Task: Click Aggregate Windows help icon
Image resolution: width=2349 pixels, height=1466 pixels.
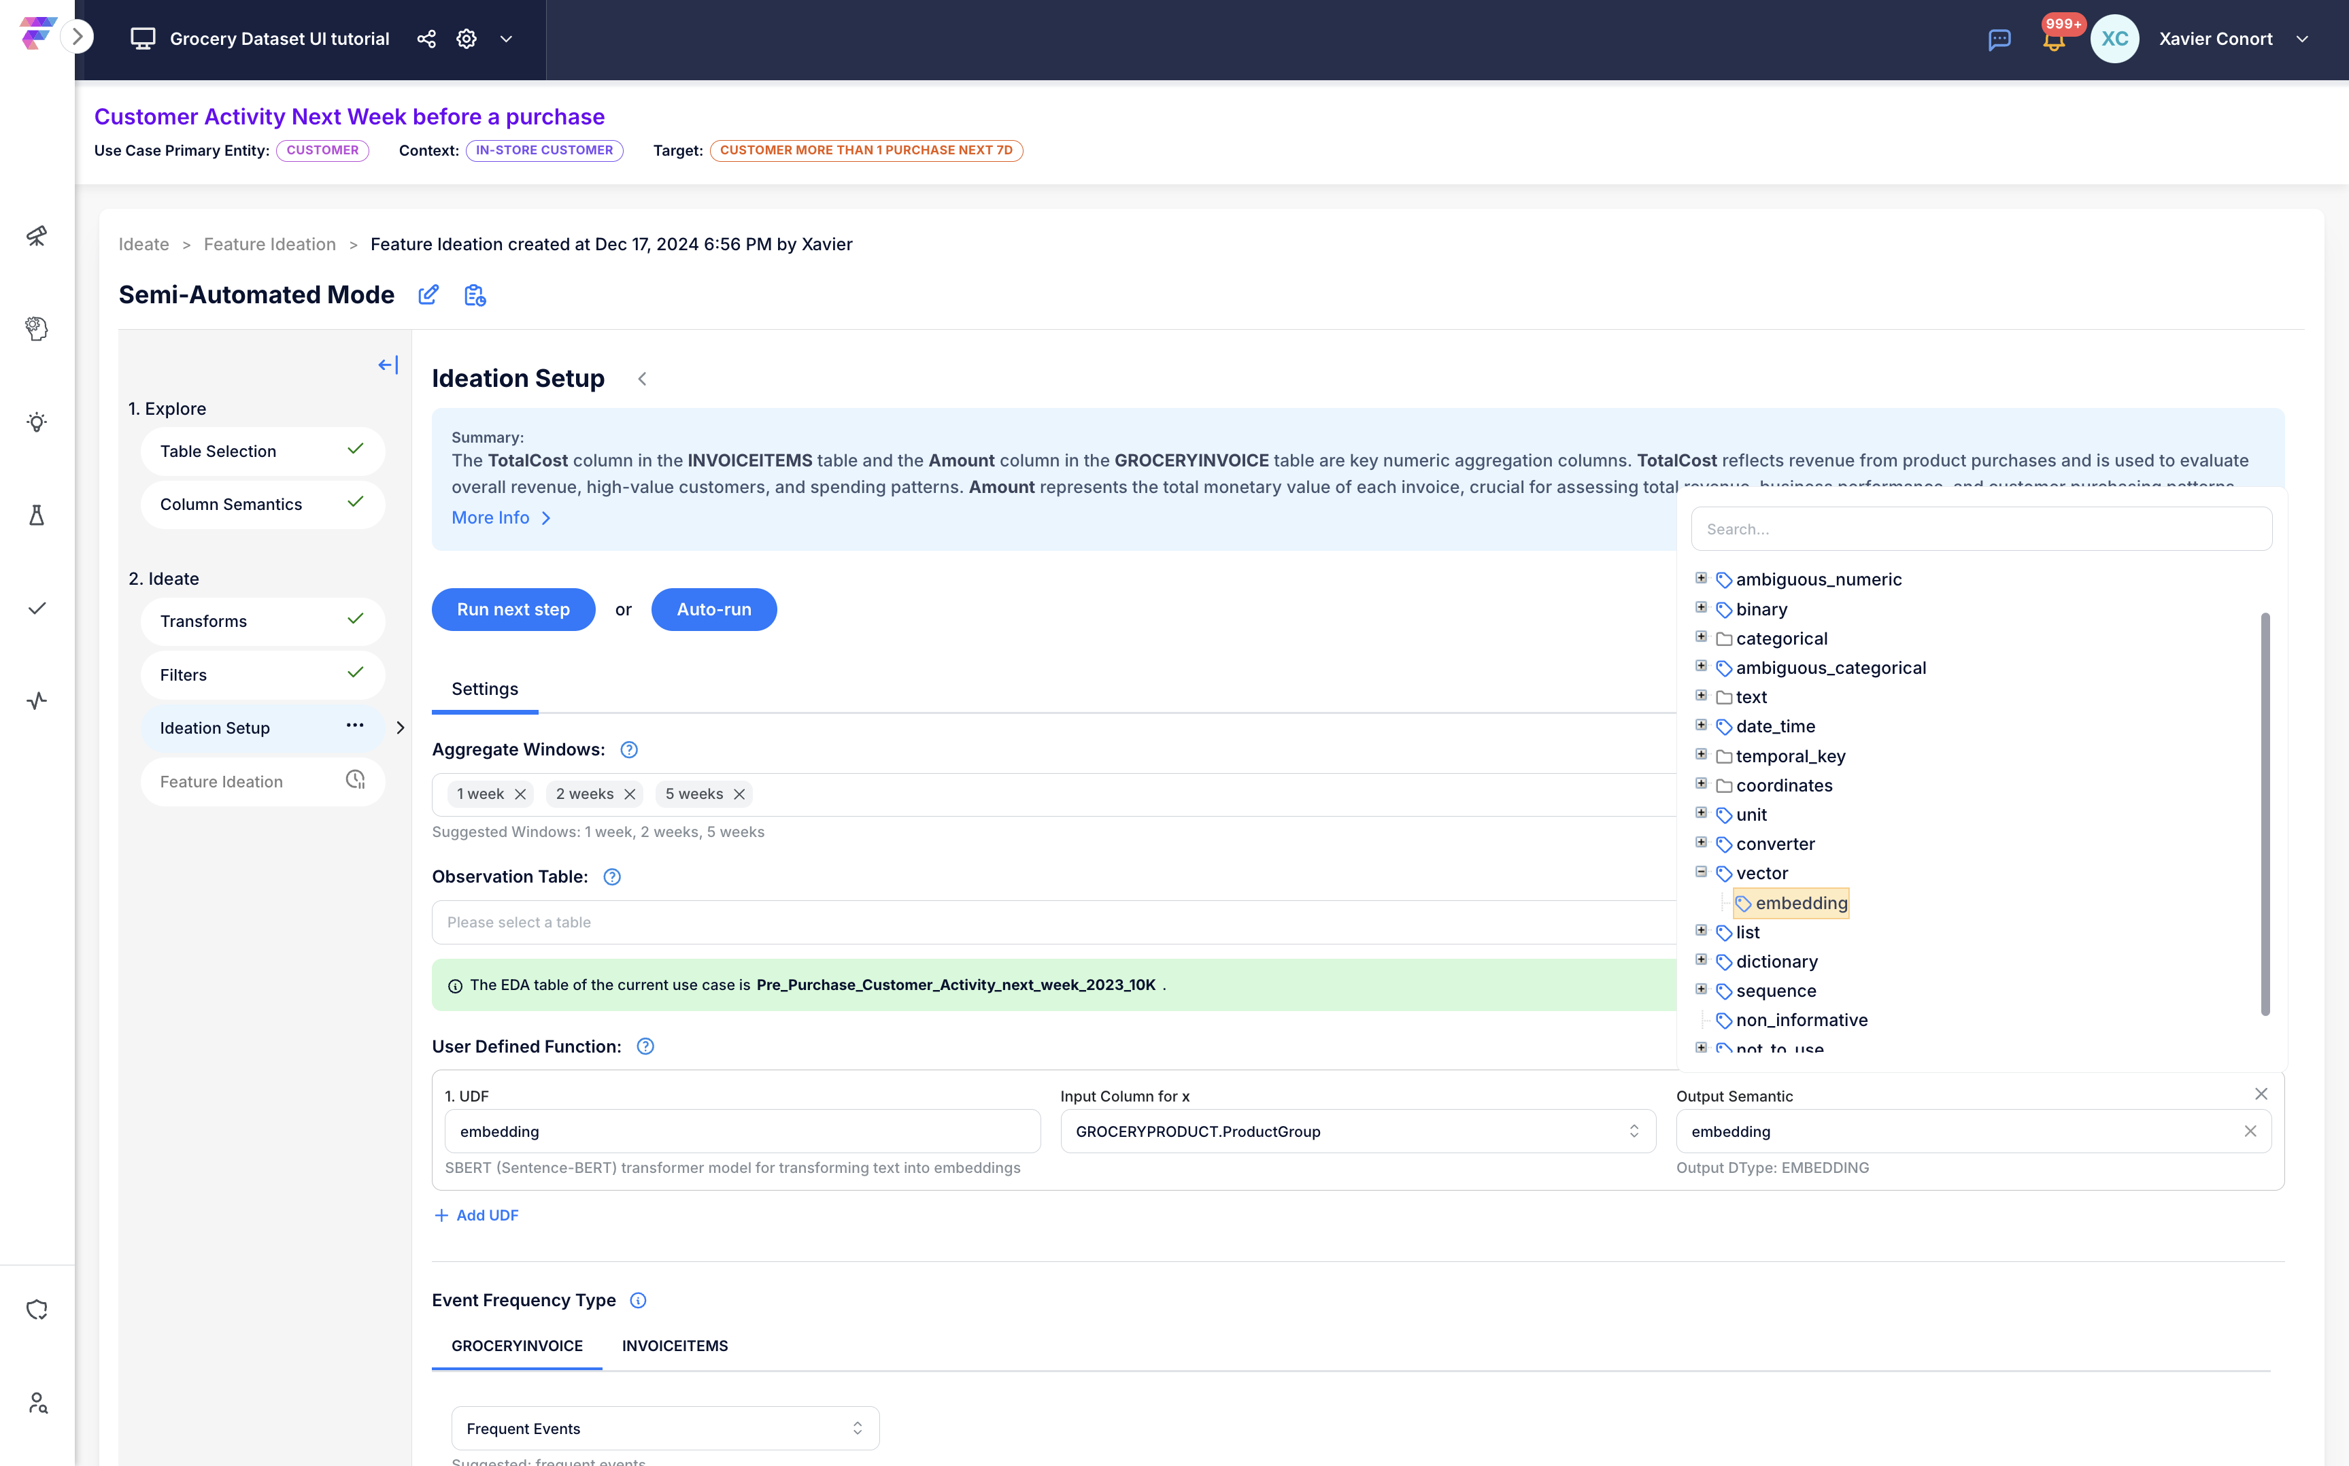Action: point(629,749)
